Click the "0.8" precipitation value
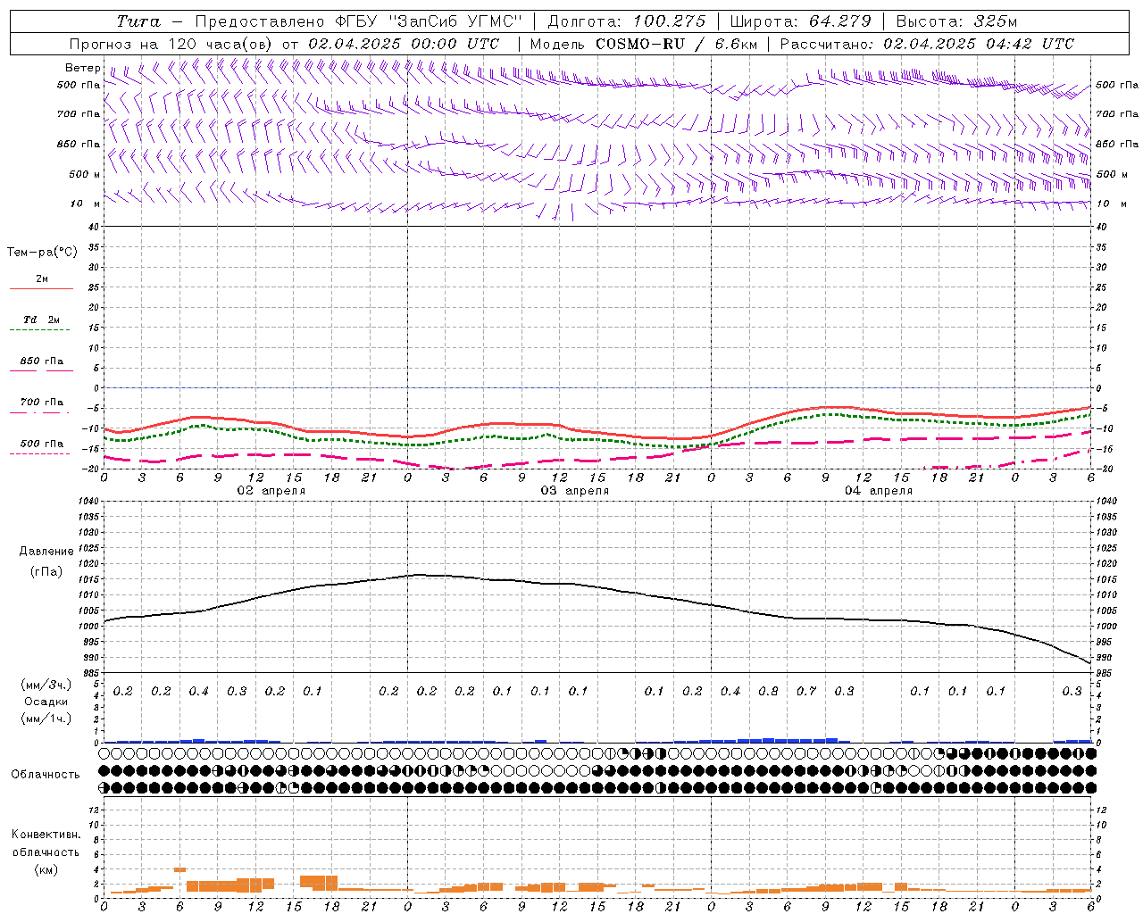This screenshot has width=1143, height=914. (x=768, y=691)
